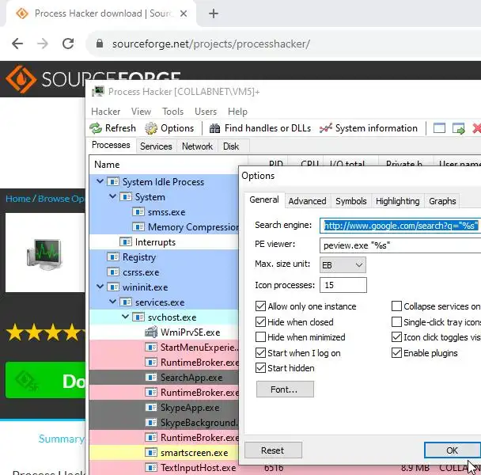
Task: Click the find window and thread icon
Action: (459, 128)
